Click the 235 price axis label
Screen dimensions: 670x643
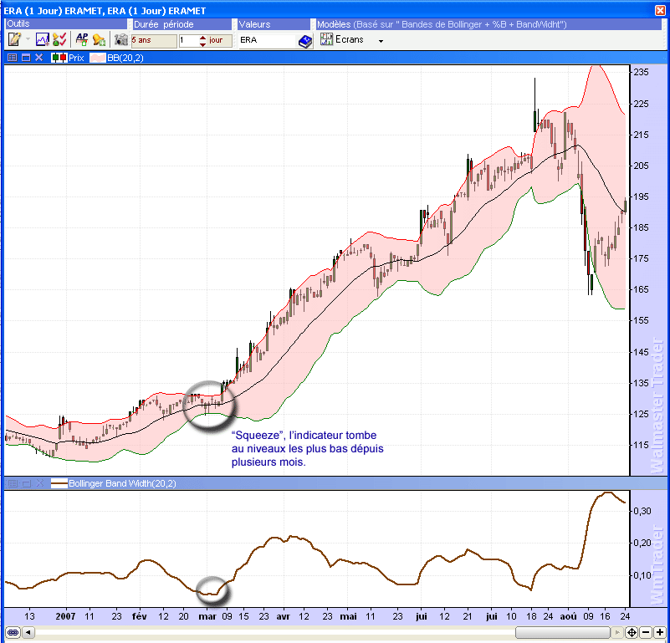coord(642,72)
